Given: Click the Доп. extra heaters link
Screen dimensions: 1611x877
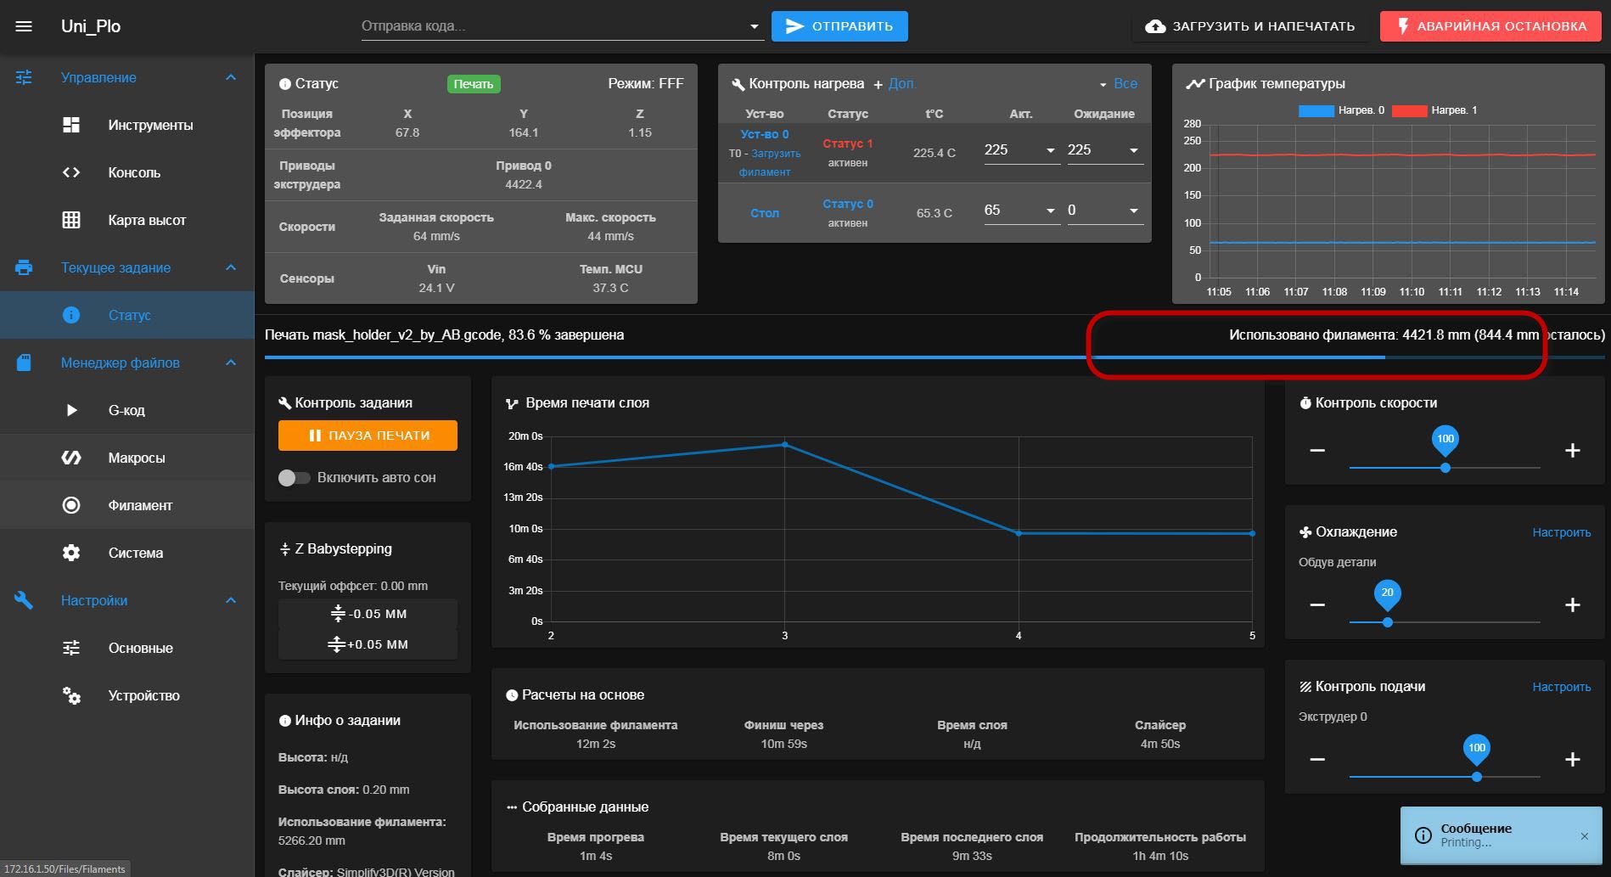Looking at the screenshot, I should click(901, 84).
